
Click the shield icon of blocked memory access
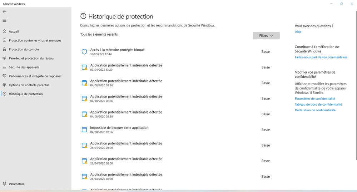pos(84,52)
